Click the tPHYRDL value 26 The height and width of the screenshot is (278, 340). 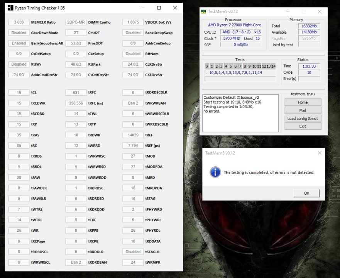pos(133,231)
